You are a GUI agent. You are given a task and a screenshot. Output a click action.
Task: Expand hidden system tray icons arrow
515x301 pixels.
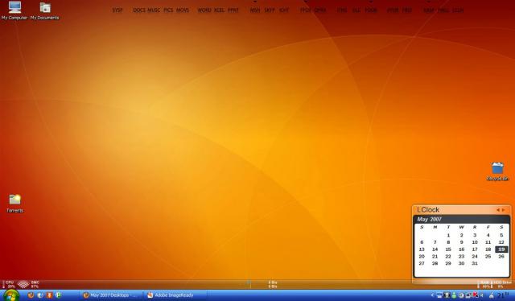click(433, 295)
